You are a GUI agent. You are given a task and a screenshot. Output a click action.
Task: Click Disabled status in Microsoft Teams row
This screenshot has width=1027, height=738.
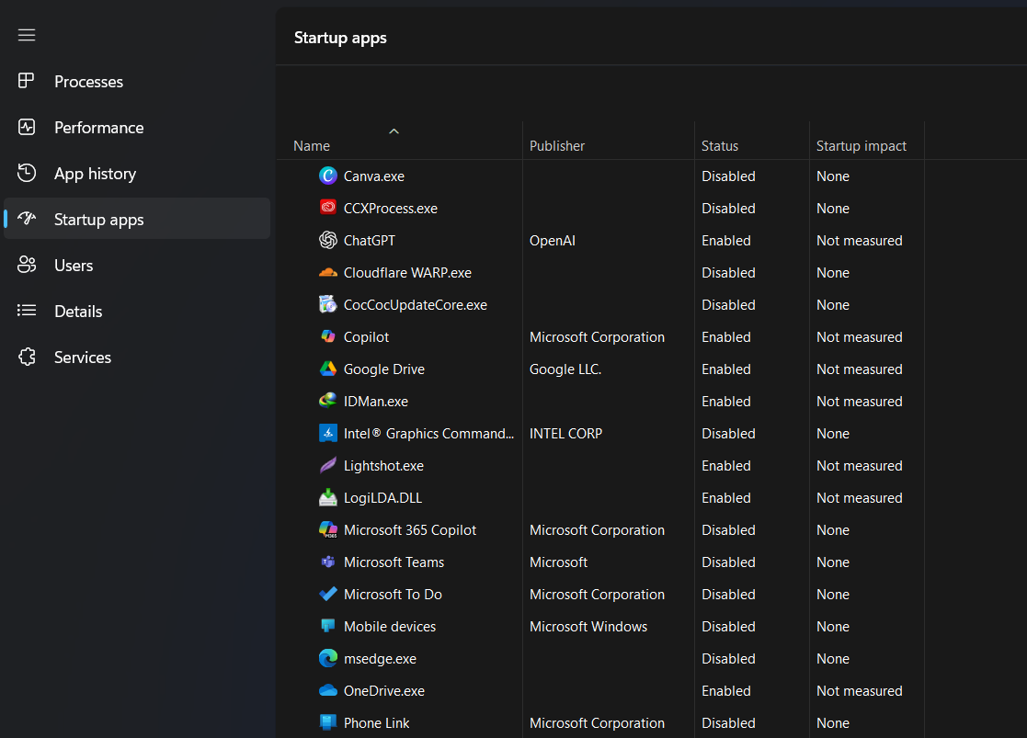[728, 562]
